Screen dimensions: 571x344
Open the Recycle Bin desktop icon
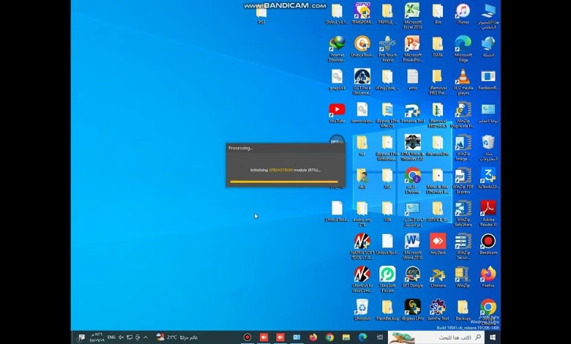click(488, 147)
